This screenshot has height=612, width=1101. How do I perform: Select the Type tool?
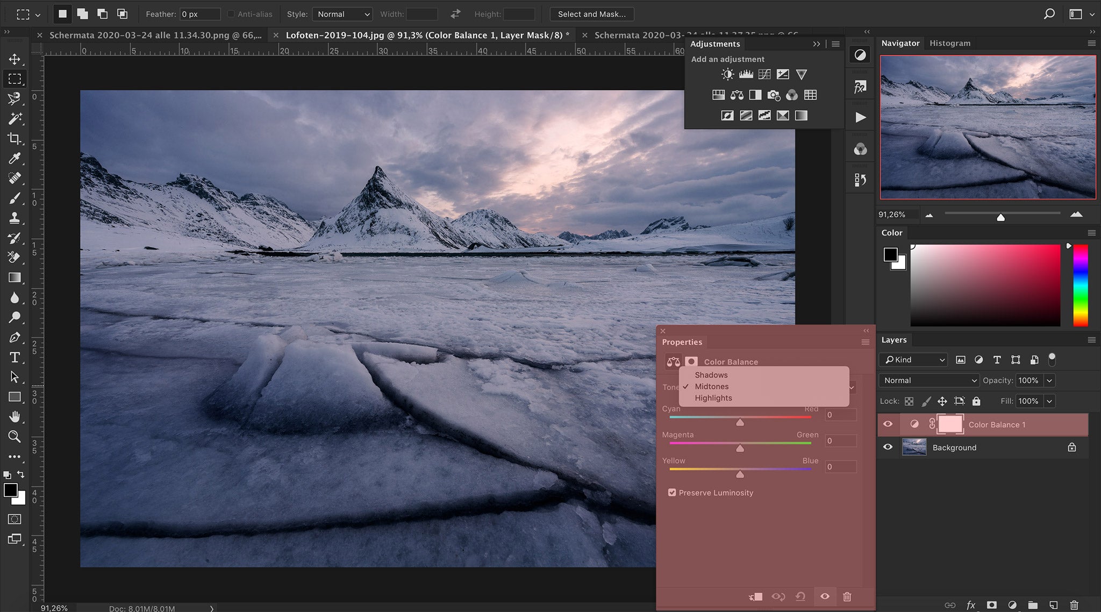15,357
